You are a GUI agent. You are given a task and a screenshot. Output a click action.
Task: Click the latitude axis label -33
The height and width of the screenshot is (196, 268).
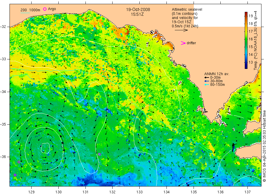[3, 59]
